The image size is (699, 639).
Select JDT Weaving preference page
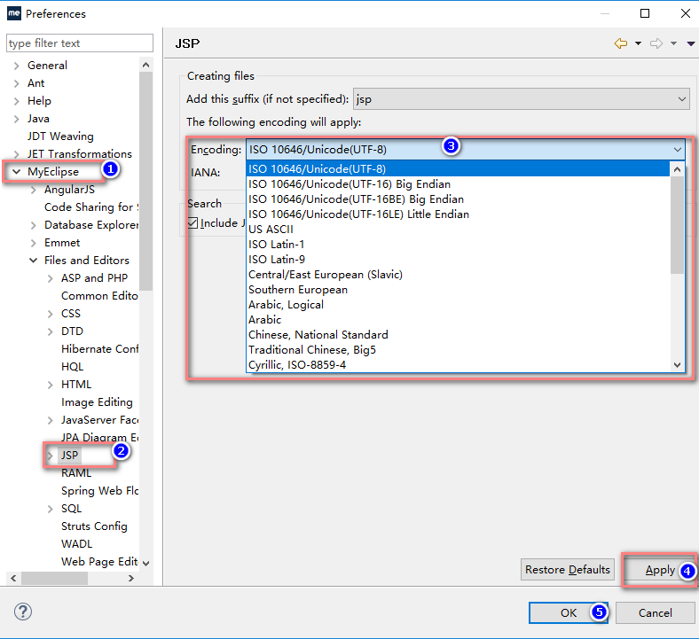(60, 136)
